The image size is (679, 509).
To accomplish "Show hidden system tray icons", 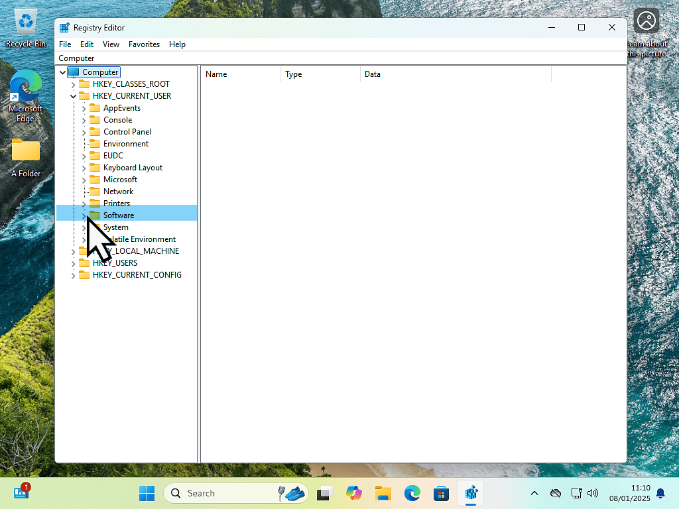I will coord(534,493).
